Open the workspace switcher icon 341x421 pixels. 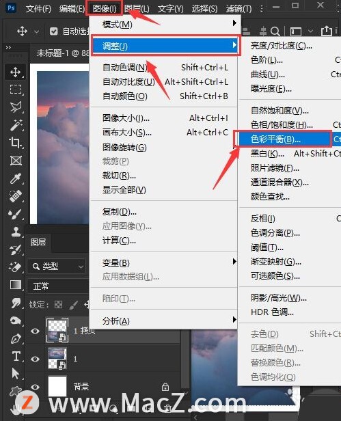(296, 31)
